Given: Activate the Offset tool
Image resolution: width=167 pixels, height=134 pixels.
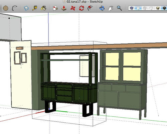Looking at the screenshot, I should pyautogui.click(x=90, y=8).
